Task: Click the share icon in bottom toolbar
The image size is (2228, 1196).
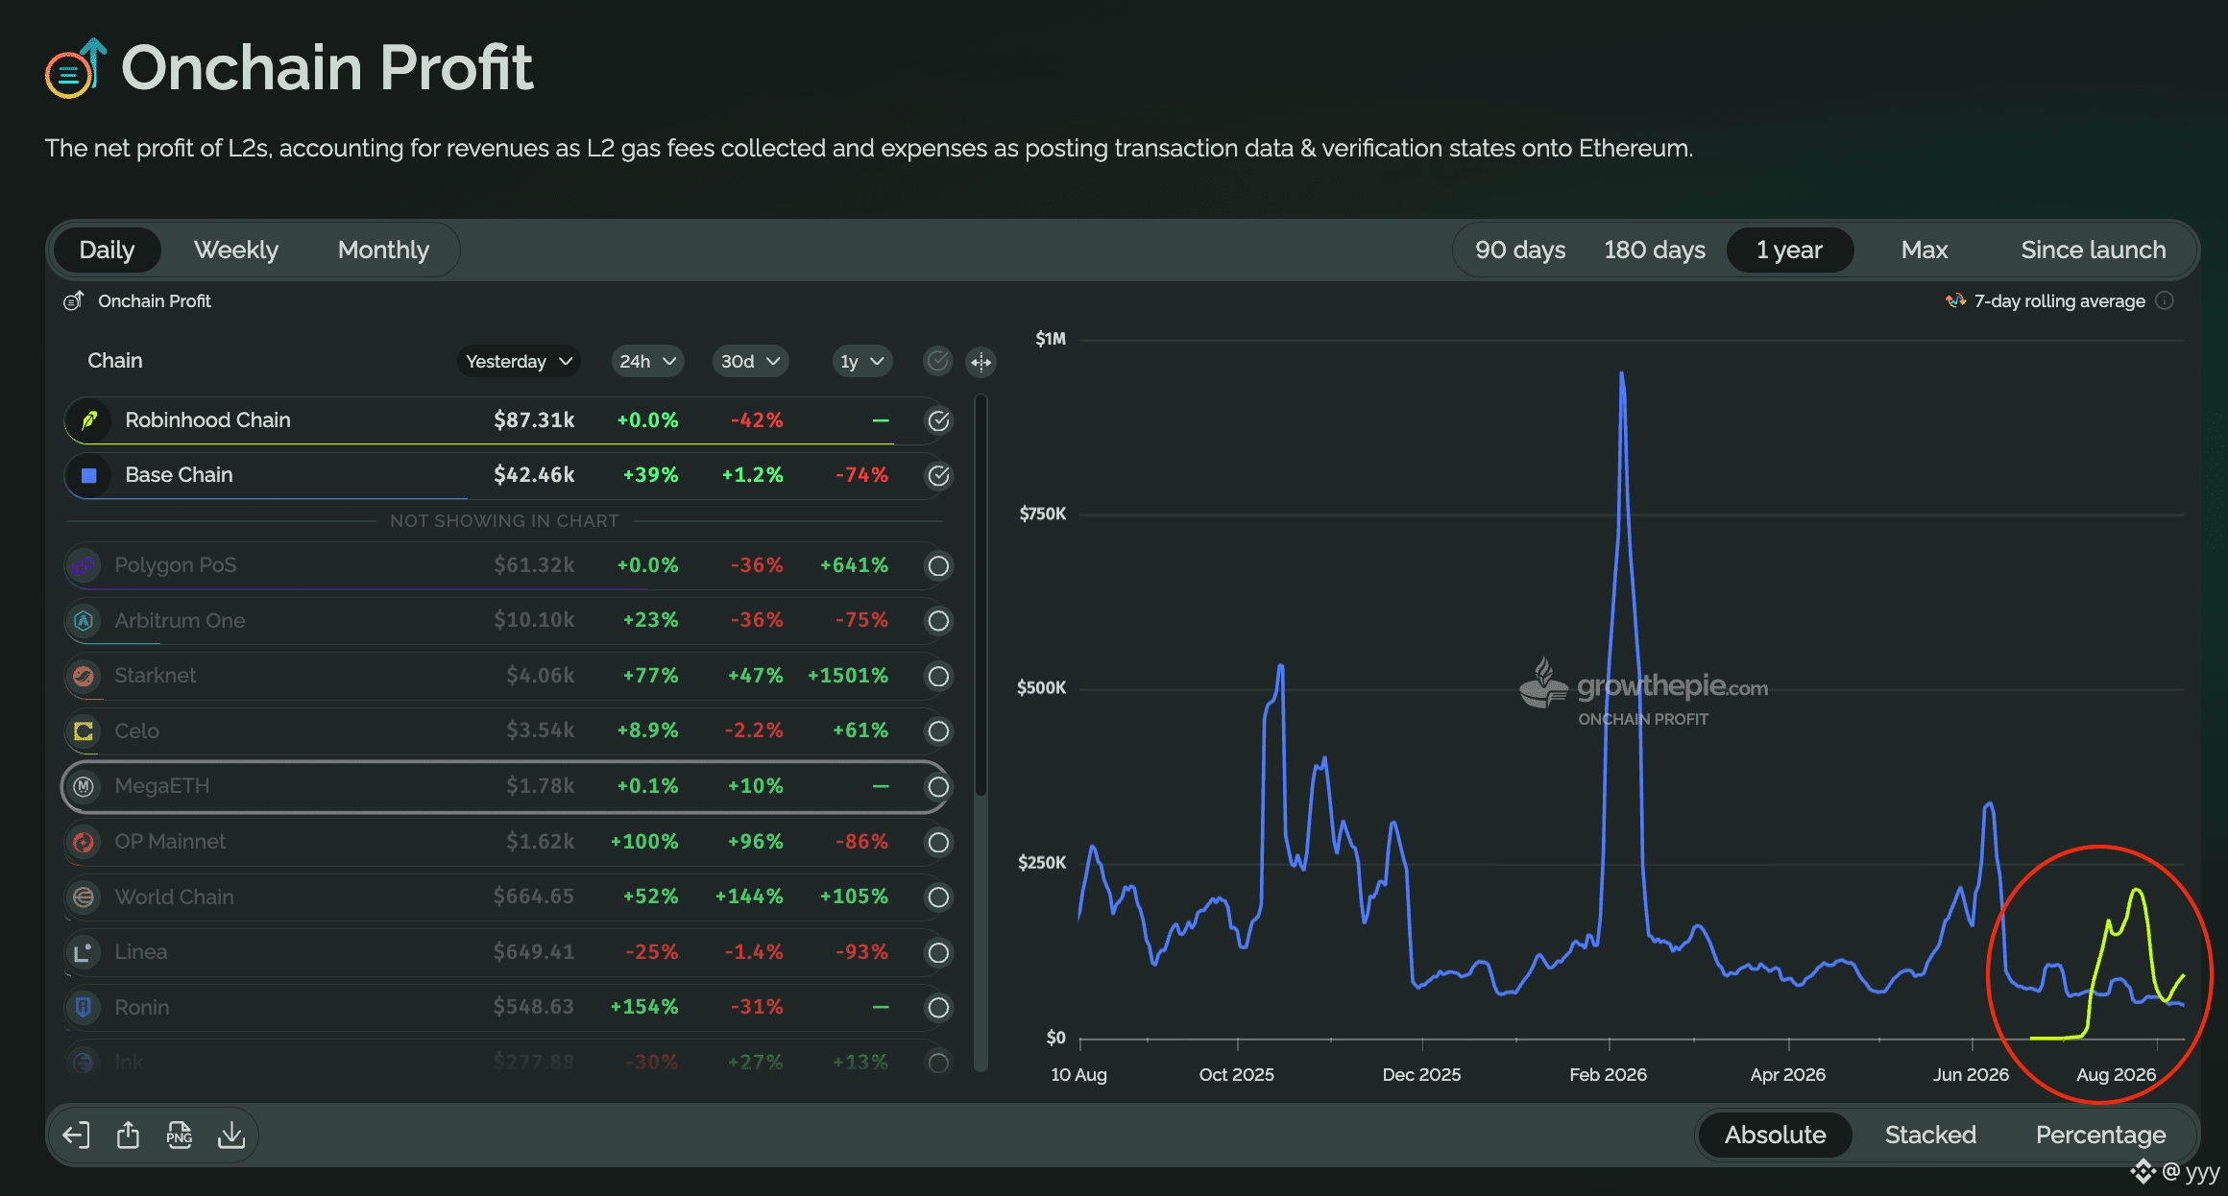Action: (128, 1136)
